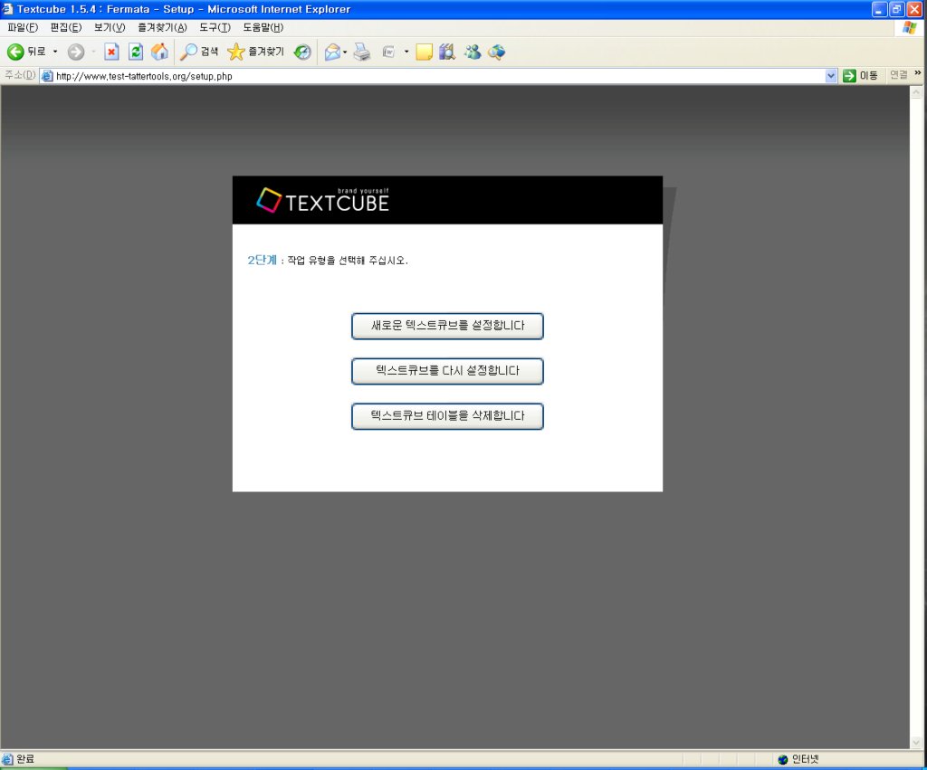
Task: Click the address bar URL field
Action: [440, 76]
